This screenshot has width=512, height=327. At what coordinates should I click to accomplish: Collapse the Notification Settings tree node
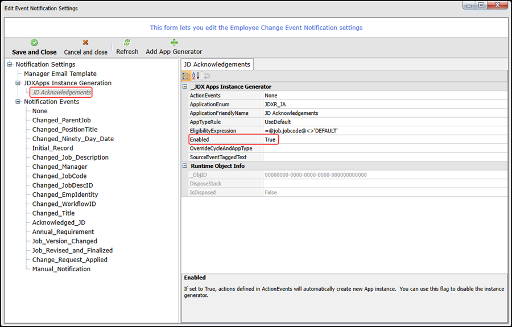pyautogui.click(x=10, y=65)
